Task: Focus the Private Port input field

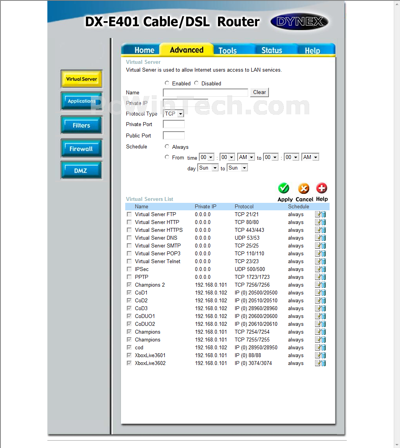Action: [x=174, y=124]
